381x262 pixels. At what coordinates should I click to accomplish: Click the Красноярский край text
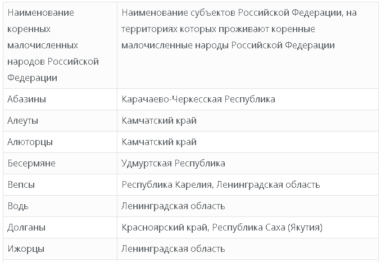tap(164, 228)
